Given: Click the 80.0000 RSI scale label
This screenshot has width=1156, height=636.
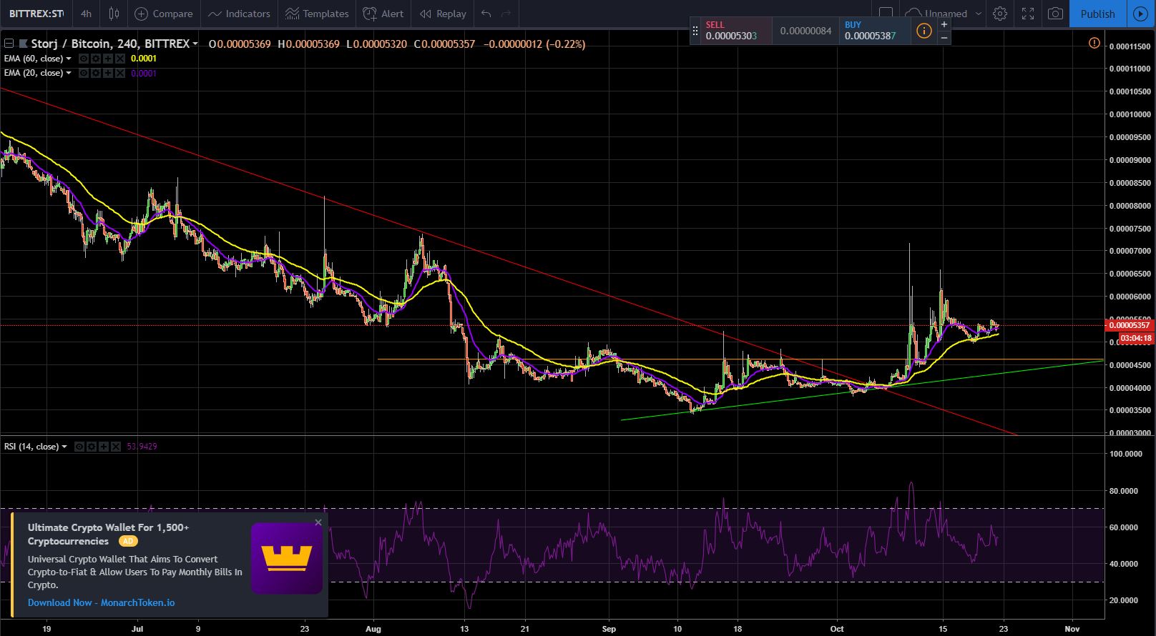Looking at the screenshot, I should 1125,491.
